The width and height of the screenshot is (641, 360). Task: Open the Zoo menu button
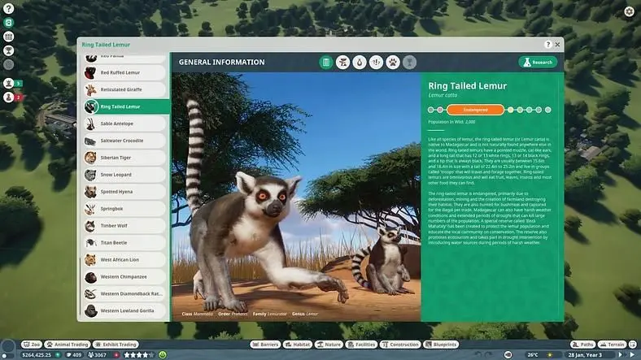tap(32, 345)
